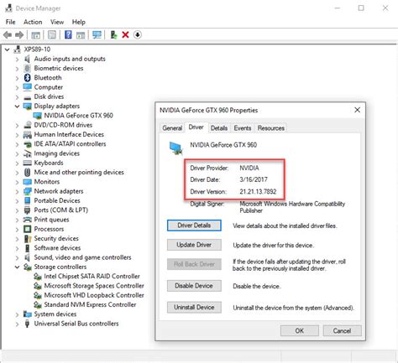Click the Biometric devices icon
This screenshot has width=398, height=363.
pyautogui.click(x=27, y=68)
